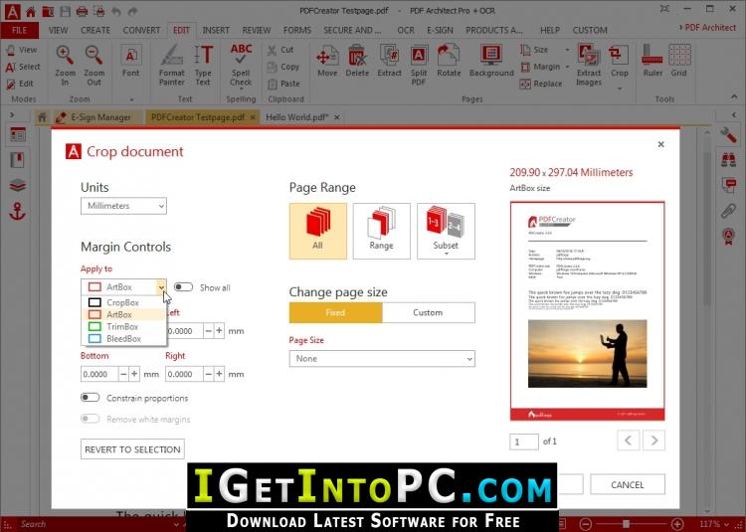Toggle the Show all switch
The width and height of the screenshot is (746, 532).
(x=183, y=287)
